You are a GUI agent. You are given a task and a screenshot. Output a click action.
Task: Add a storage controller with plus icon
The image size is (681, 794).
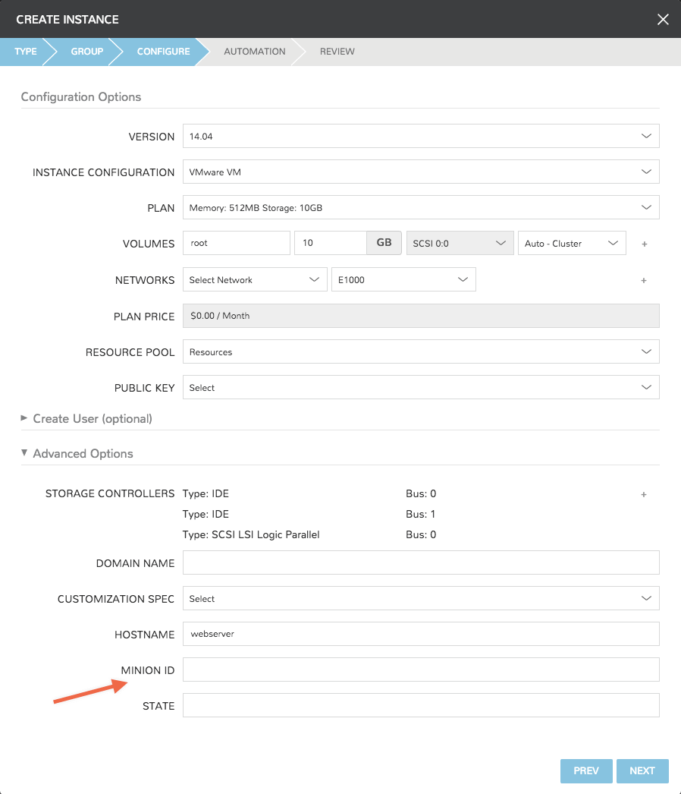(644, 495)
